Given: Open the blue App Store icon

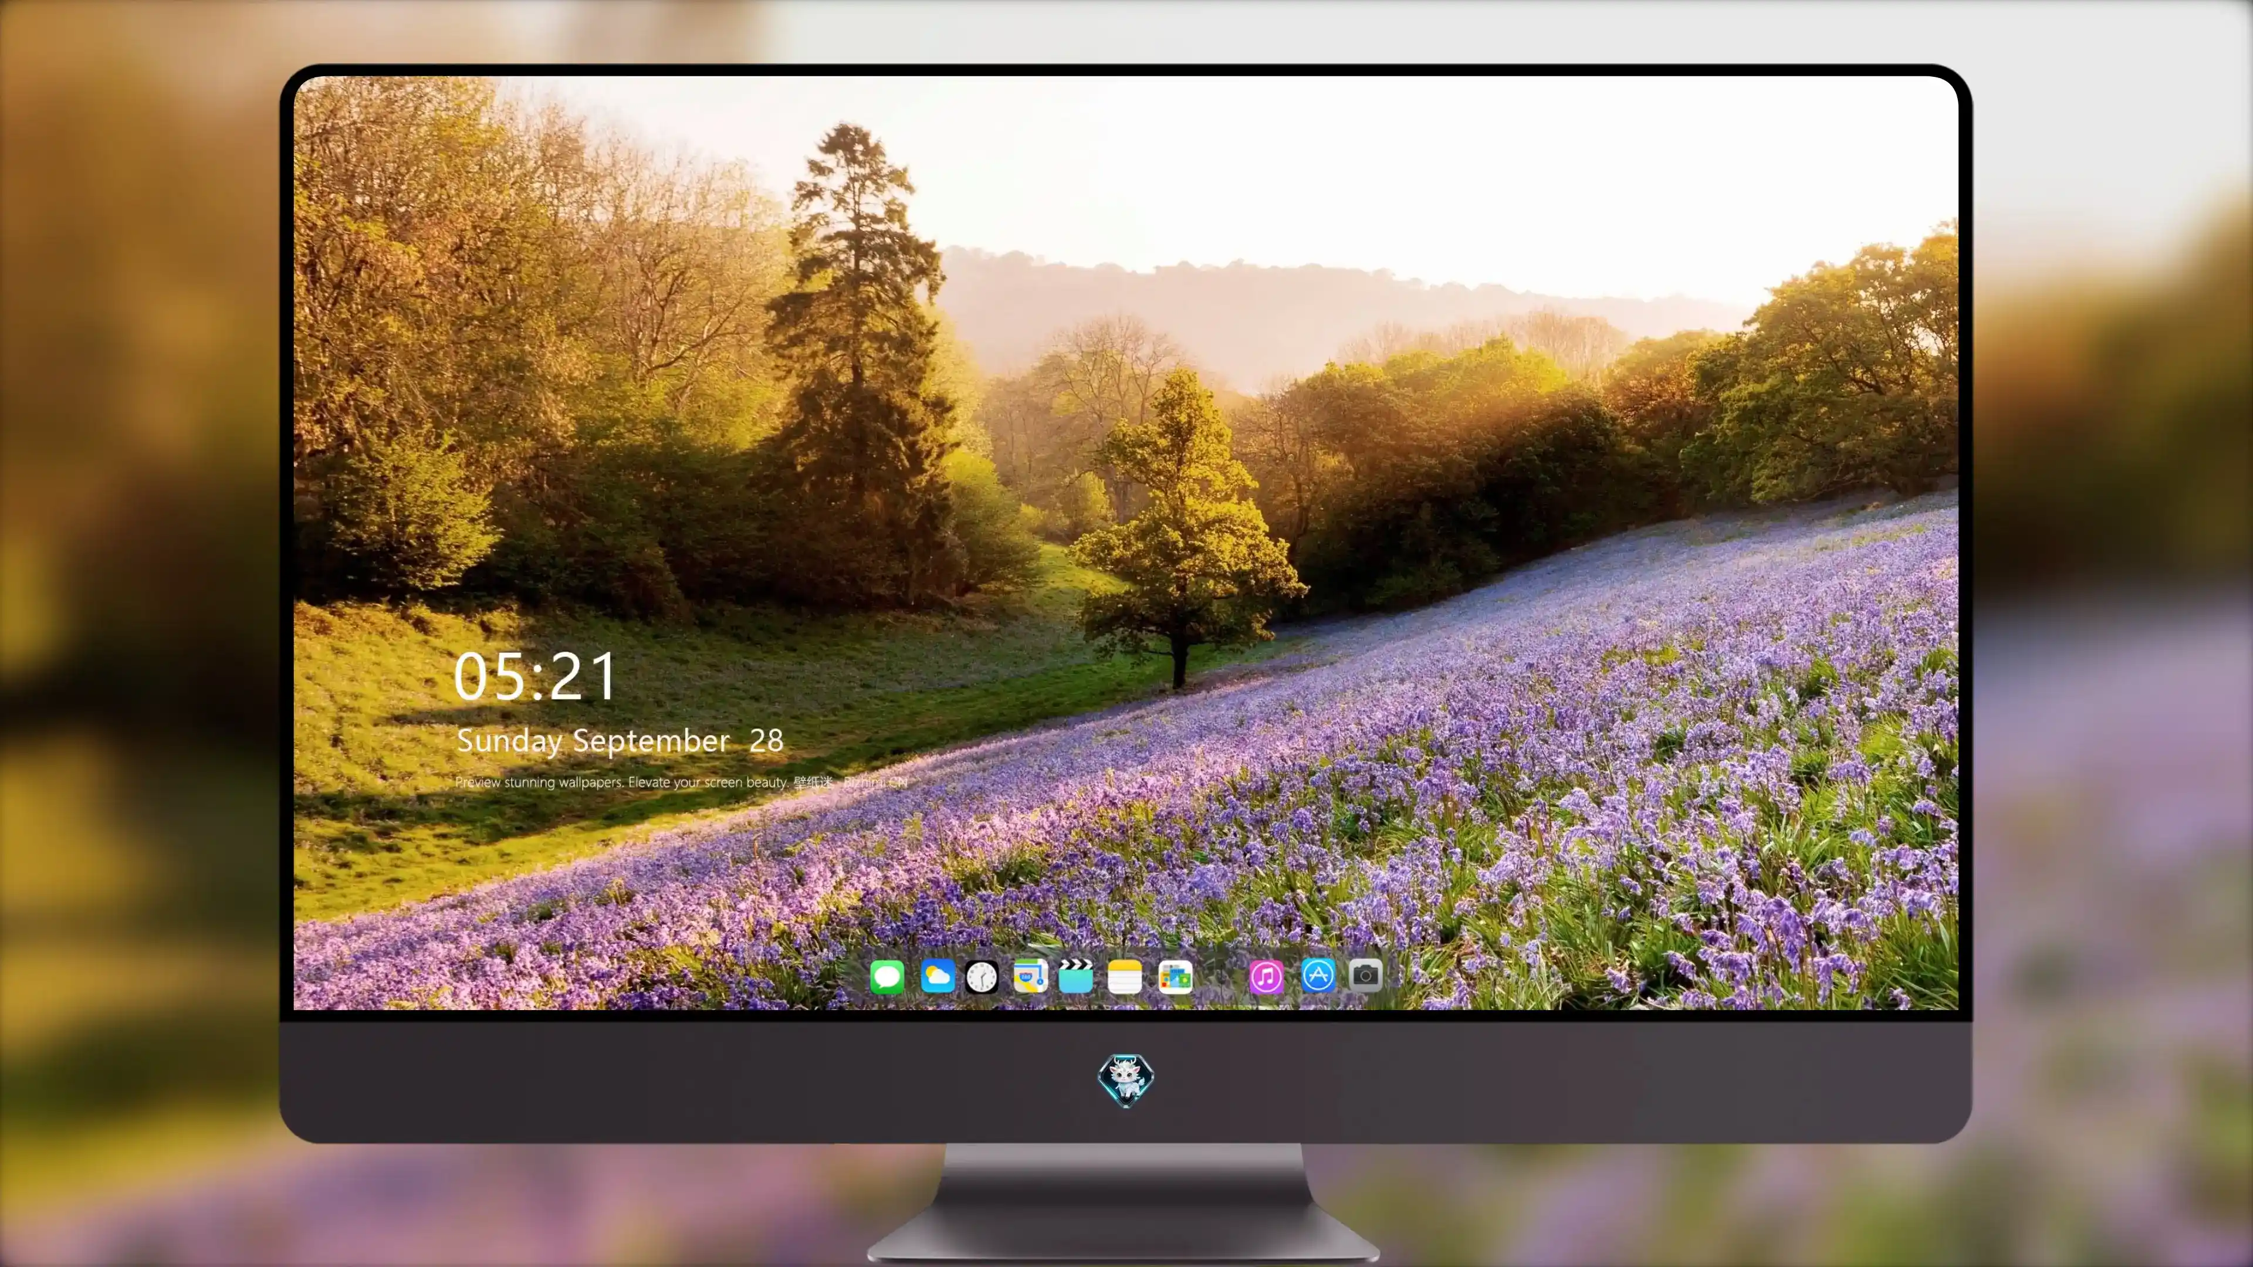Looking at the screenshot, I should 1318,975.
